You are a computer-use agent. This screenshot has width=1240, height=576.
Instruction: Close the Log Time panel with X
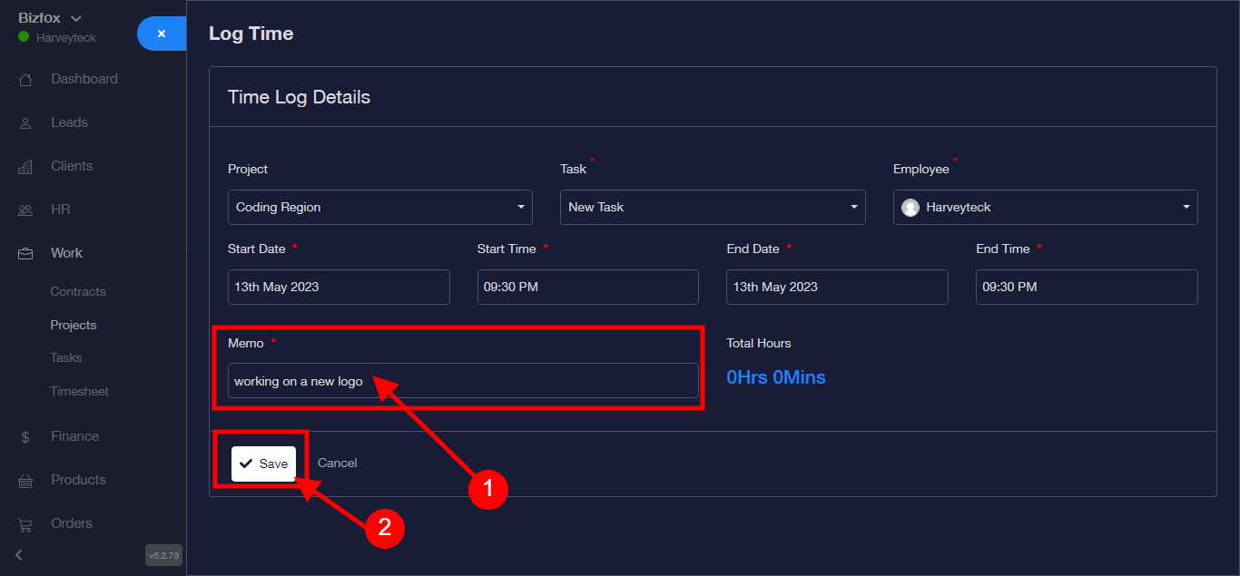click(162, 34)
